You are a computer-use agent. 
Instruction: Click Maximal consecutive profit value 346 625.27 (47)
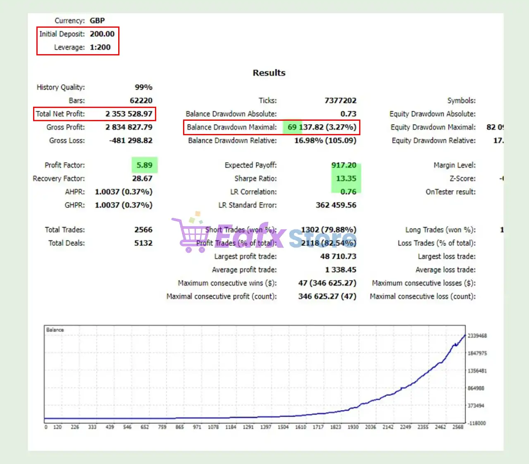pos(327,297)
